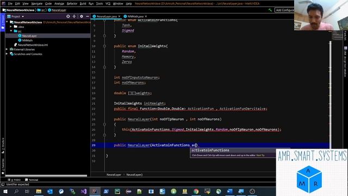Screen dimensions: 348x196
Task: Close the NeuralLayer.java tab
Action: point(119,16)
